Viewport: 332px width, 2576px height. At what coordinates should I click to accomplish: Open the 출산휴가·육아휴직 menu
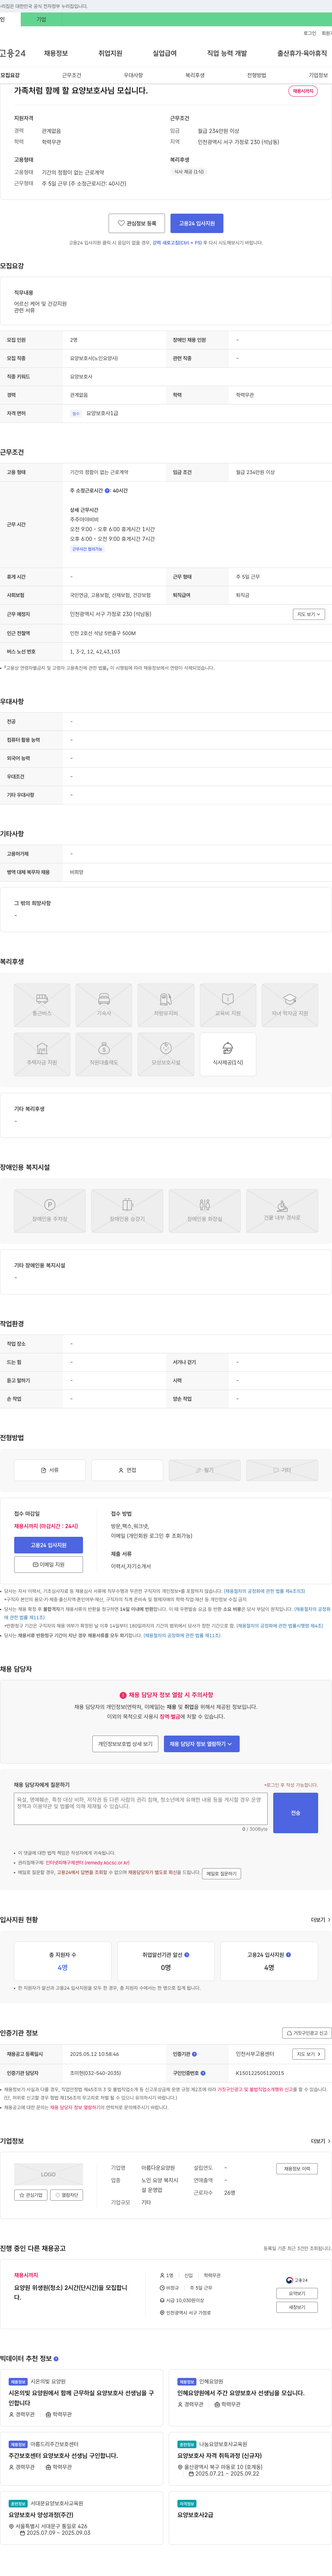302,53
